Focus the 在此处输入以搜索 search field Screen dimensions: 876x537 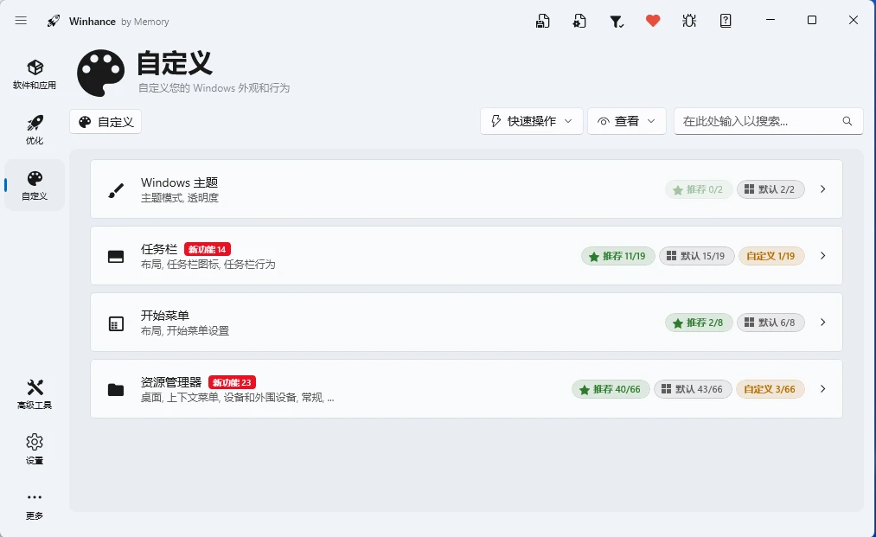tap(769, 121)
